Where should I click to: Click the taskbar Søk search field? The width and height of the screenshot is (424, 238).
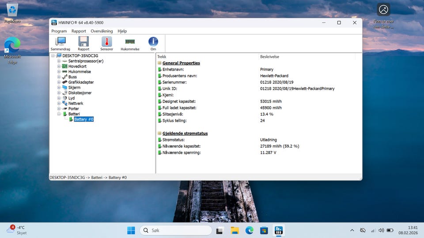[177, 230]
